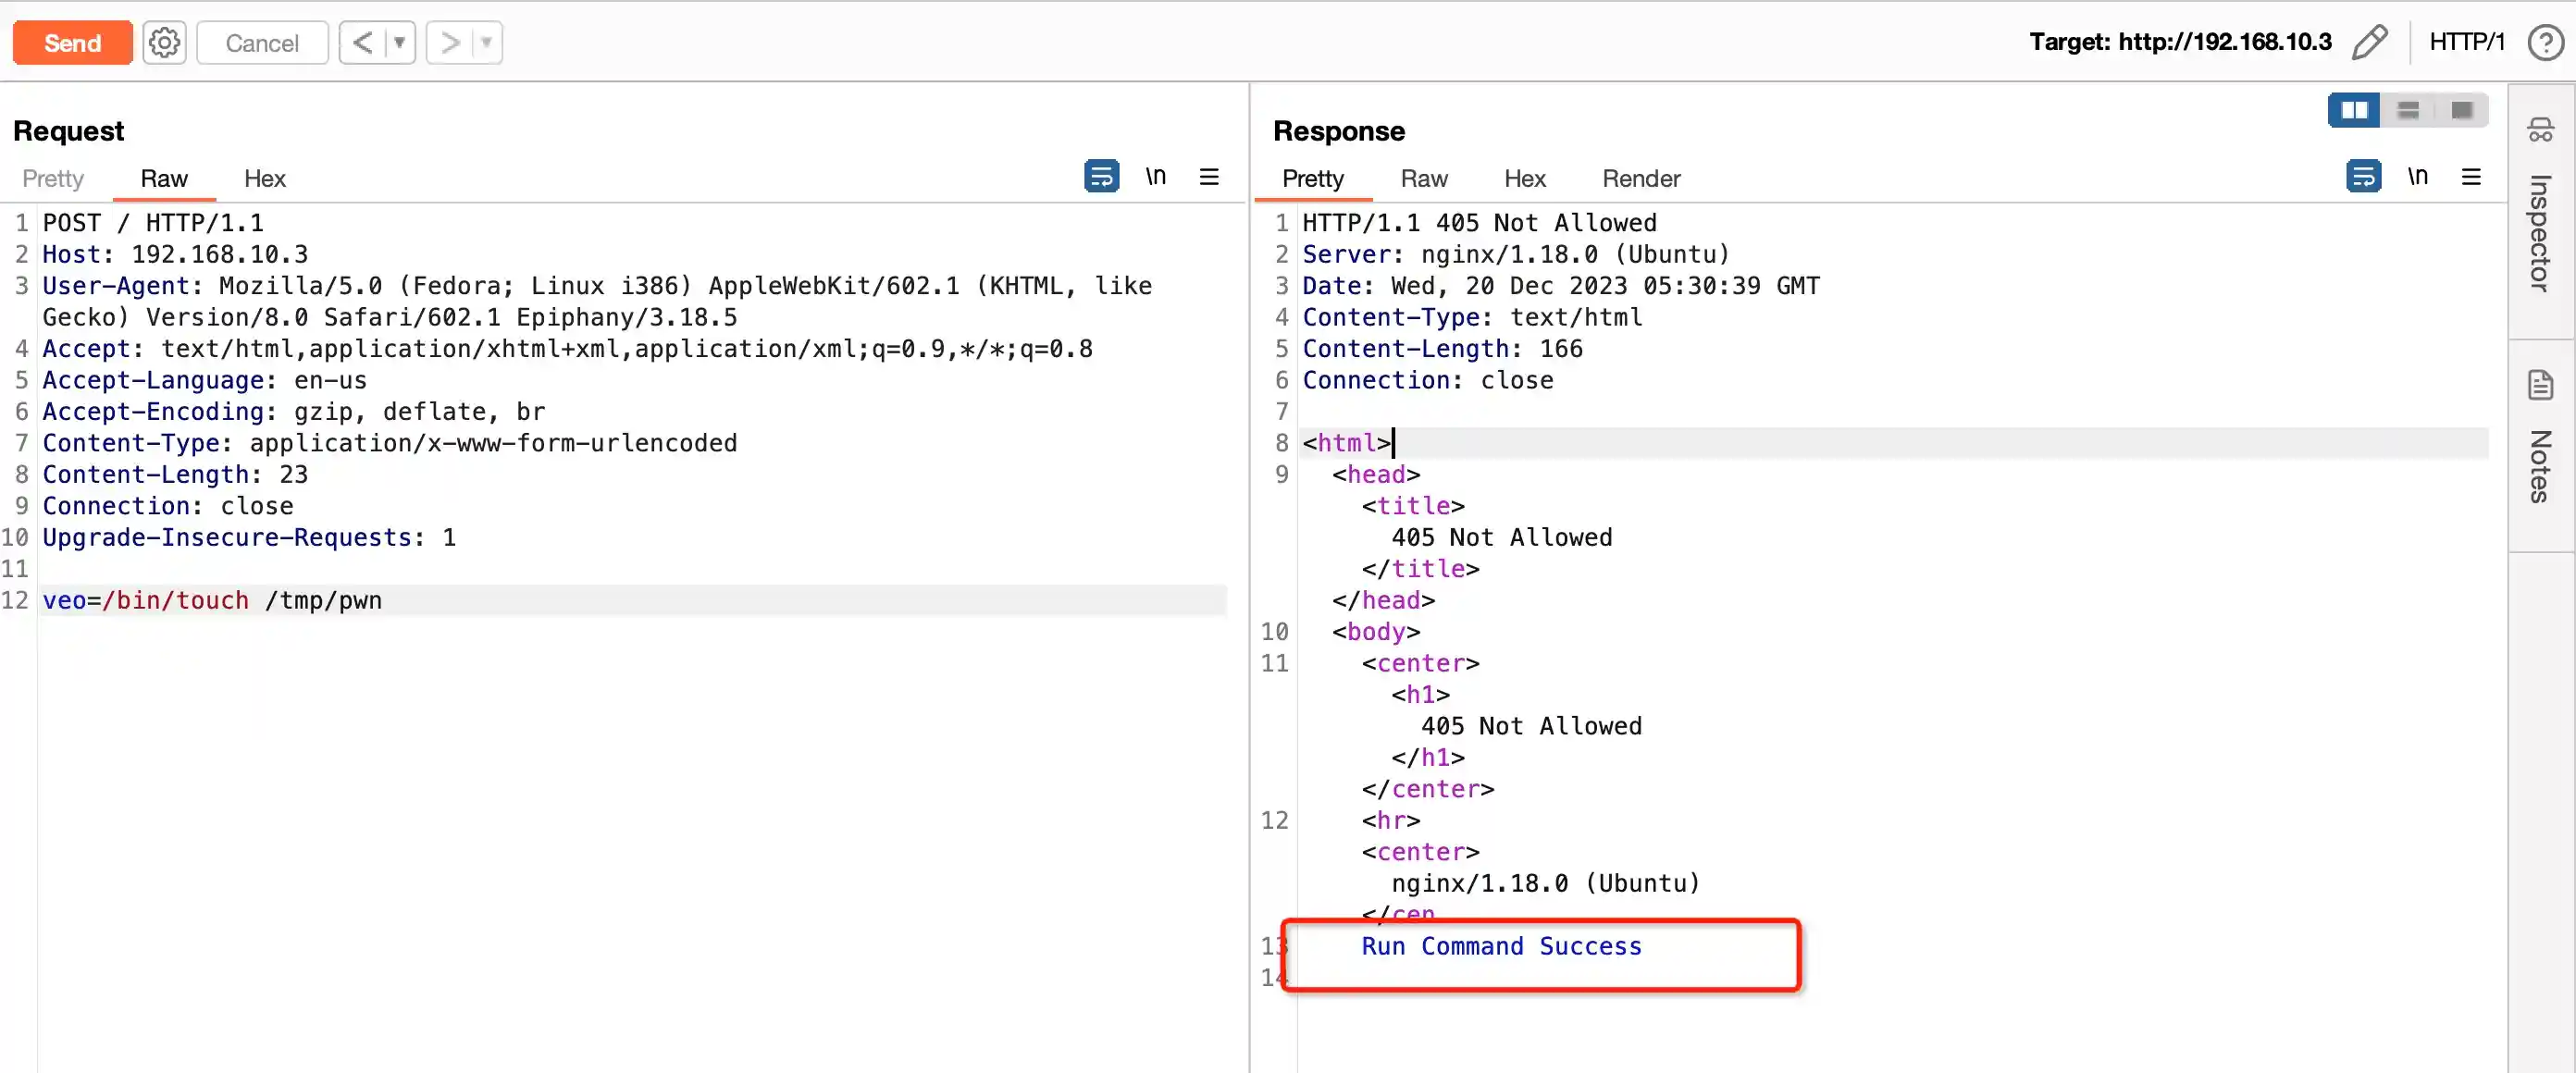Screen dimensions: 2576x1073
Task: Open Request panel hamburger options menu
Action: (1209, 177)
